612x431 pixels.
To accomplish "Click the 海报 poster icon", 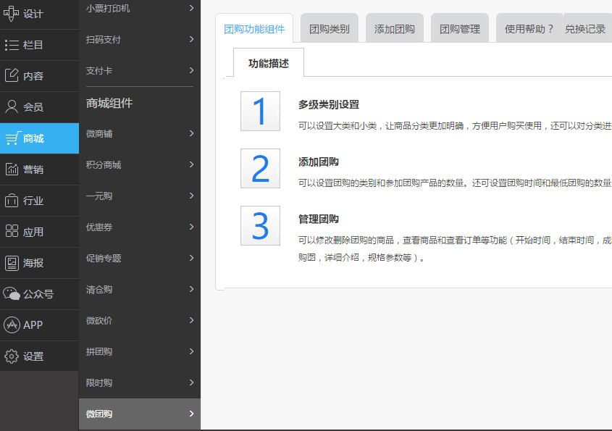I will tap(12, 263).
